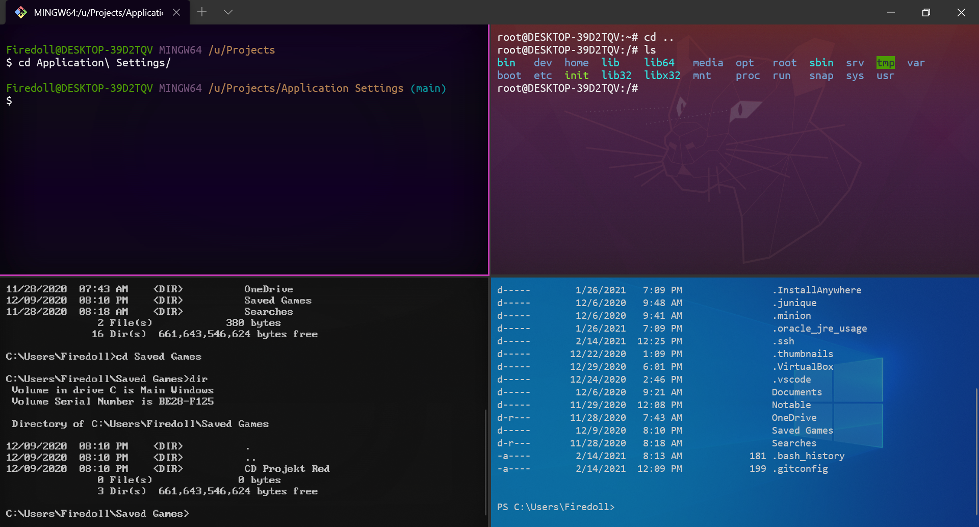This screenshot has width=979, height=527.
Task: Click the "init" entry in the Ubuntu ls output
Action: [576, 76]
